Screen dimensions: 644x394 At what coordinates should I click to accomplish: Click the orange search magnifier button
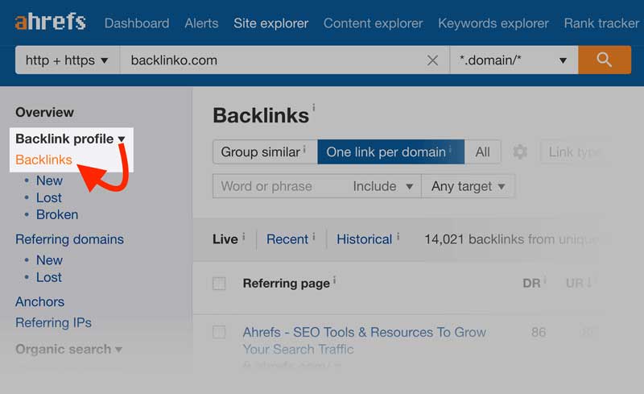(x=604, y=60)
